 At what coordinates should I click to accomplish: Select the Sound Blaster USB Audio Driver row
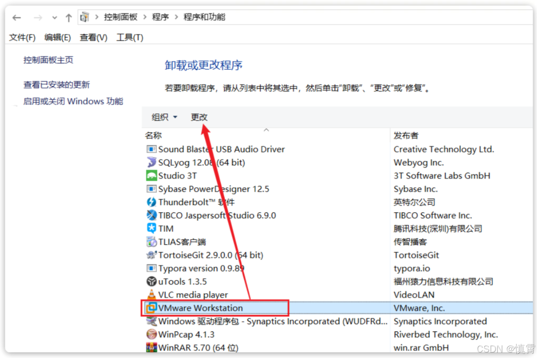[x=337, y=149]
